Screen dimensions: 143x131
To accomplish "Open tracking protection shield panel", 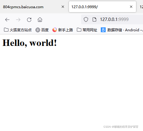I will [86, 19].
